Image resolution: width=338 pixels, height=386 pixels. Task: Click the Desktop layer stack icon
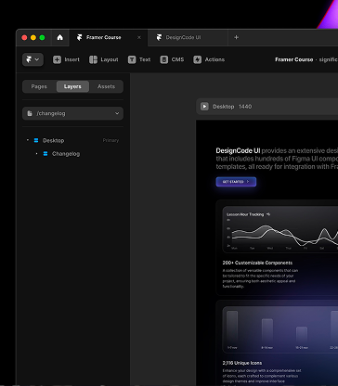tap(36, 140)
